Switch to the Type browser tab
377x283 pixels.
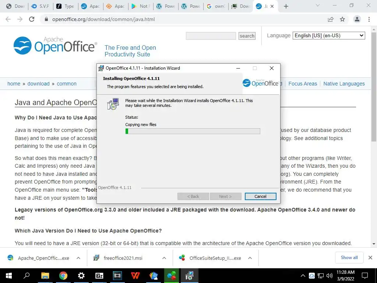click(x=65, y=6)
